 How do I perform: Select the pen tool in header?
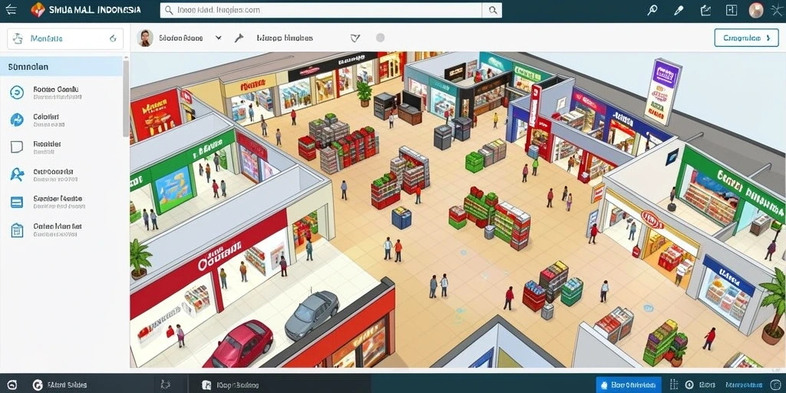point(679,10)
